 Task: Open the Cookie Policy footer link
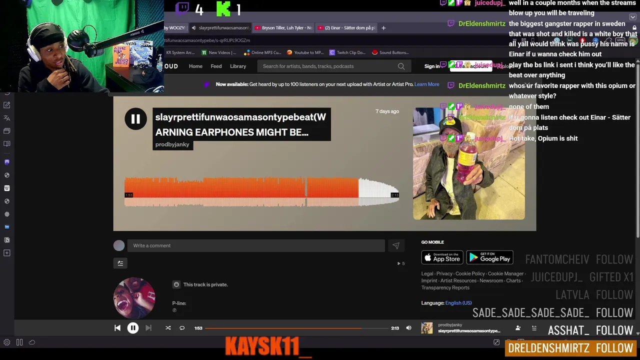point(470,273)
